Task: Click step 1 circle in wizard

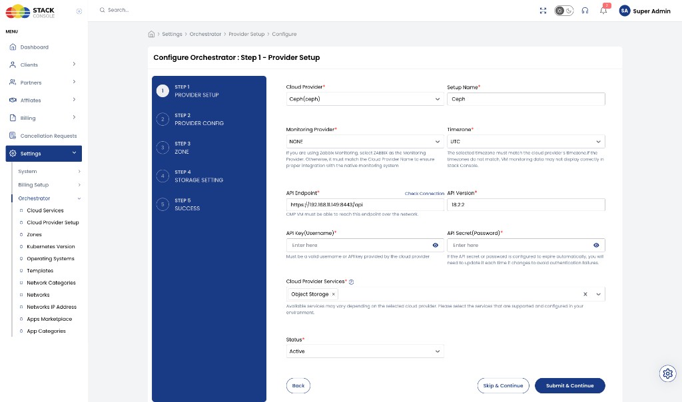Action: pyautogui.click(x=163, y=91)
